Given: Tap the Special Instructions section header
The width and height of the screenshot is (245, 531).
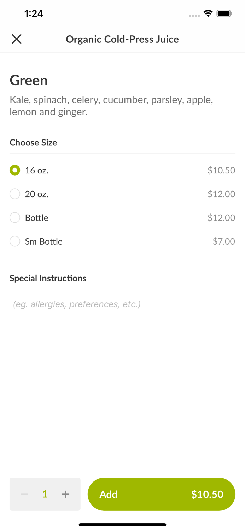Looking at the screenshot, I should pos(48,278).
